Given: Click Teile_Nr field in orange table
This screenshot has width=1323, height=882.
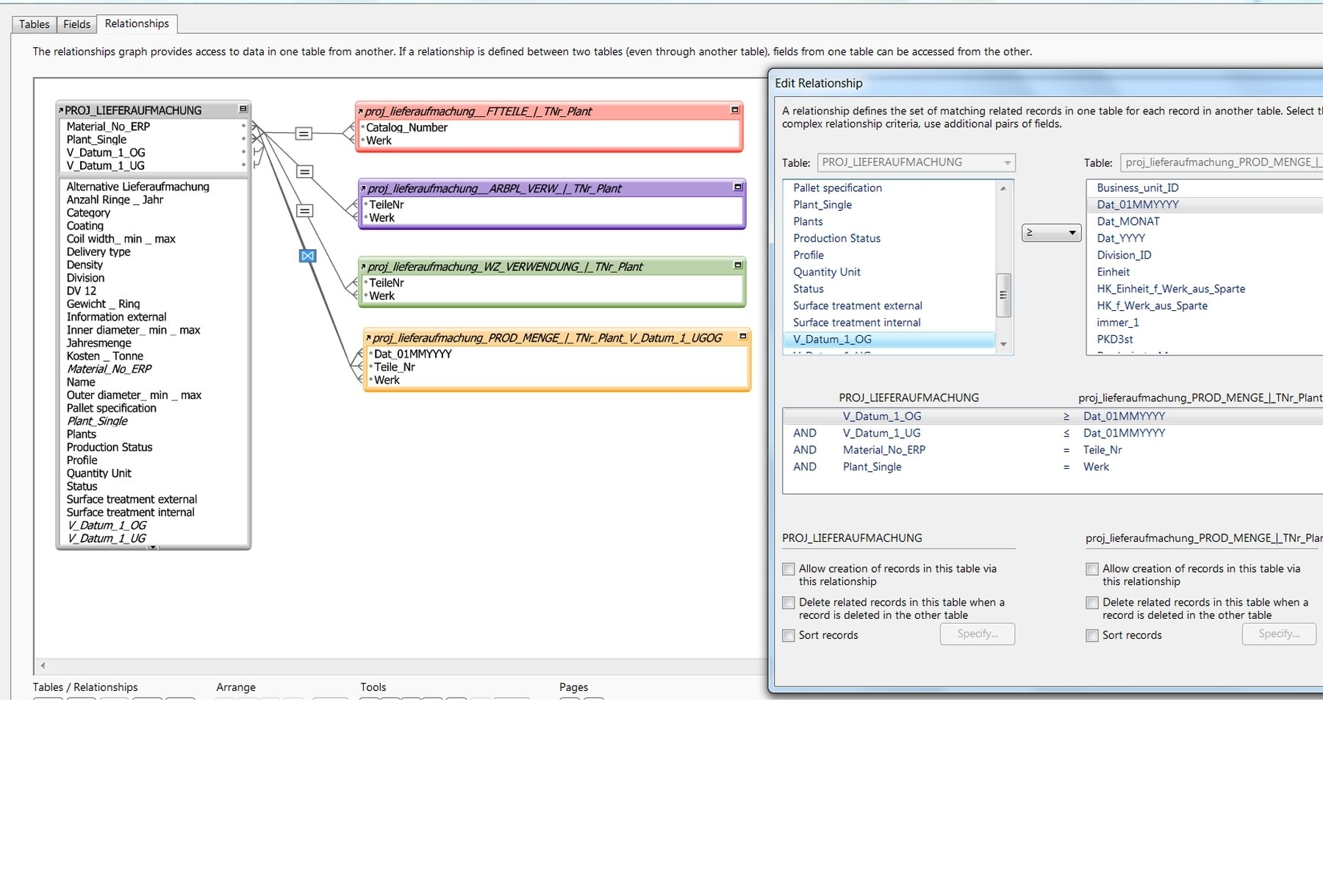Looking at the screenshot, I should click(x=395, y=367).
